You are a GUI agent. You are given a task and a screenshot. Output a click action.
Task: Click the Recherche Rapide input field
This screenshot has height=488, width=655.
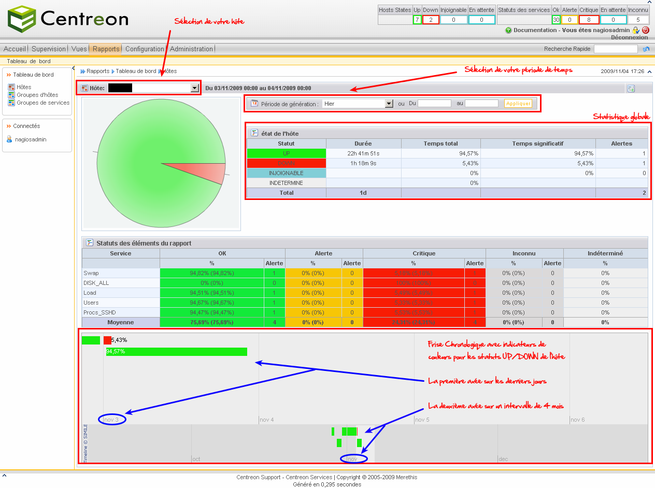616,49
